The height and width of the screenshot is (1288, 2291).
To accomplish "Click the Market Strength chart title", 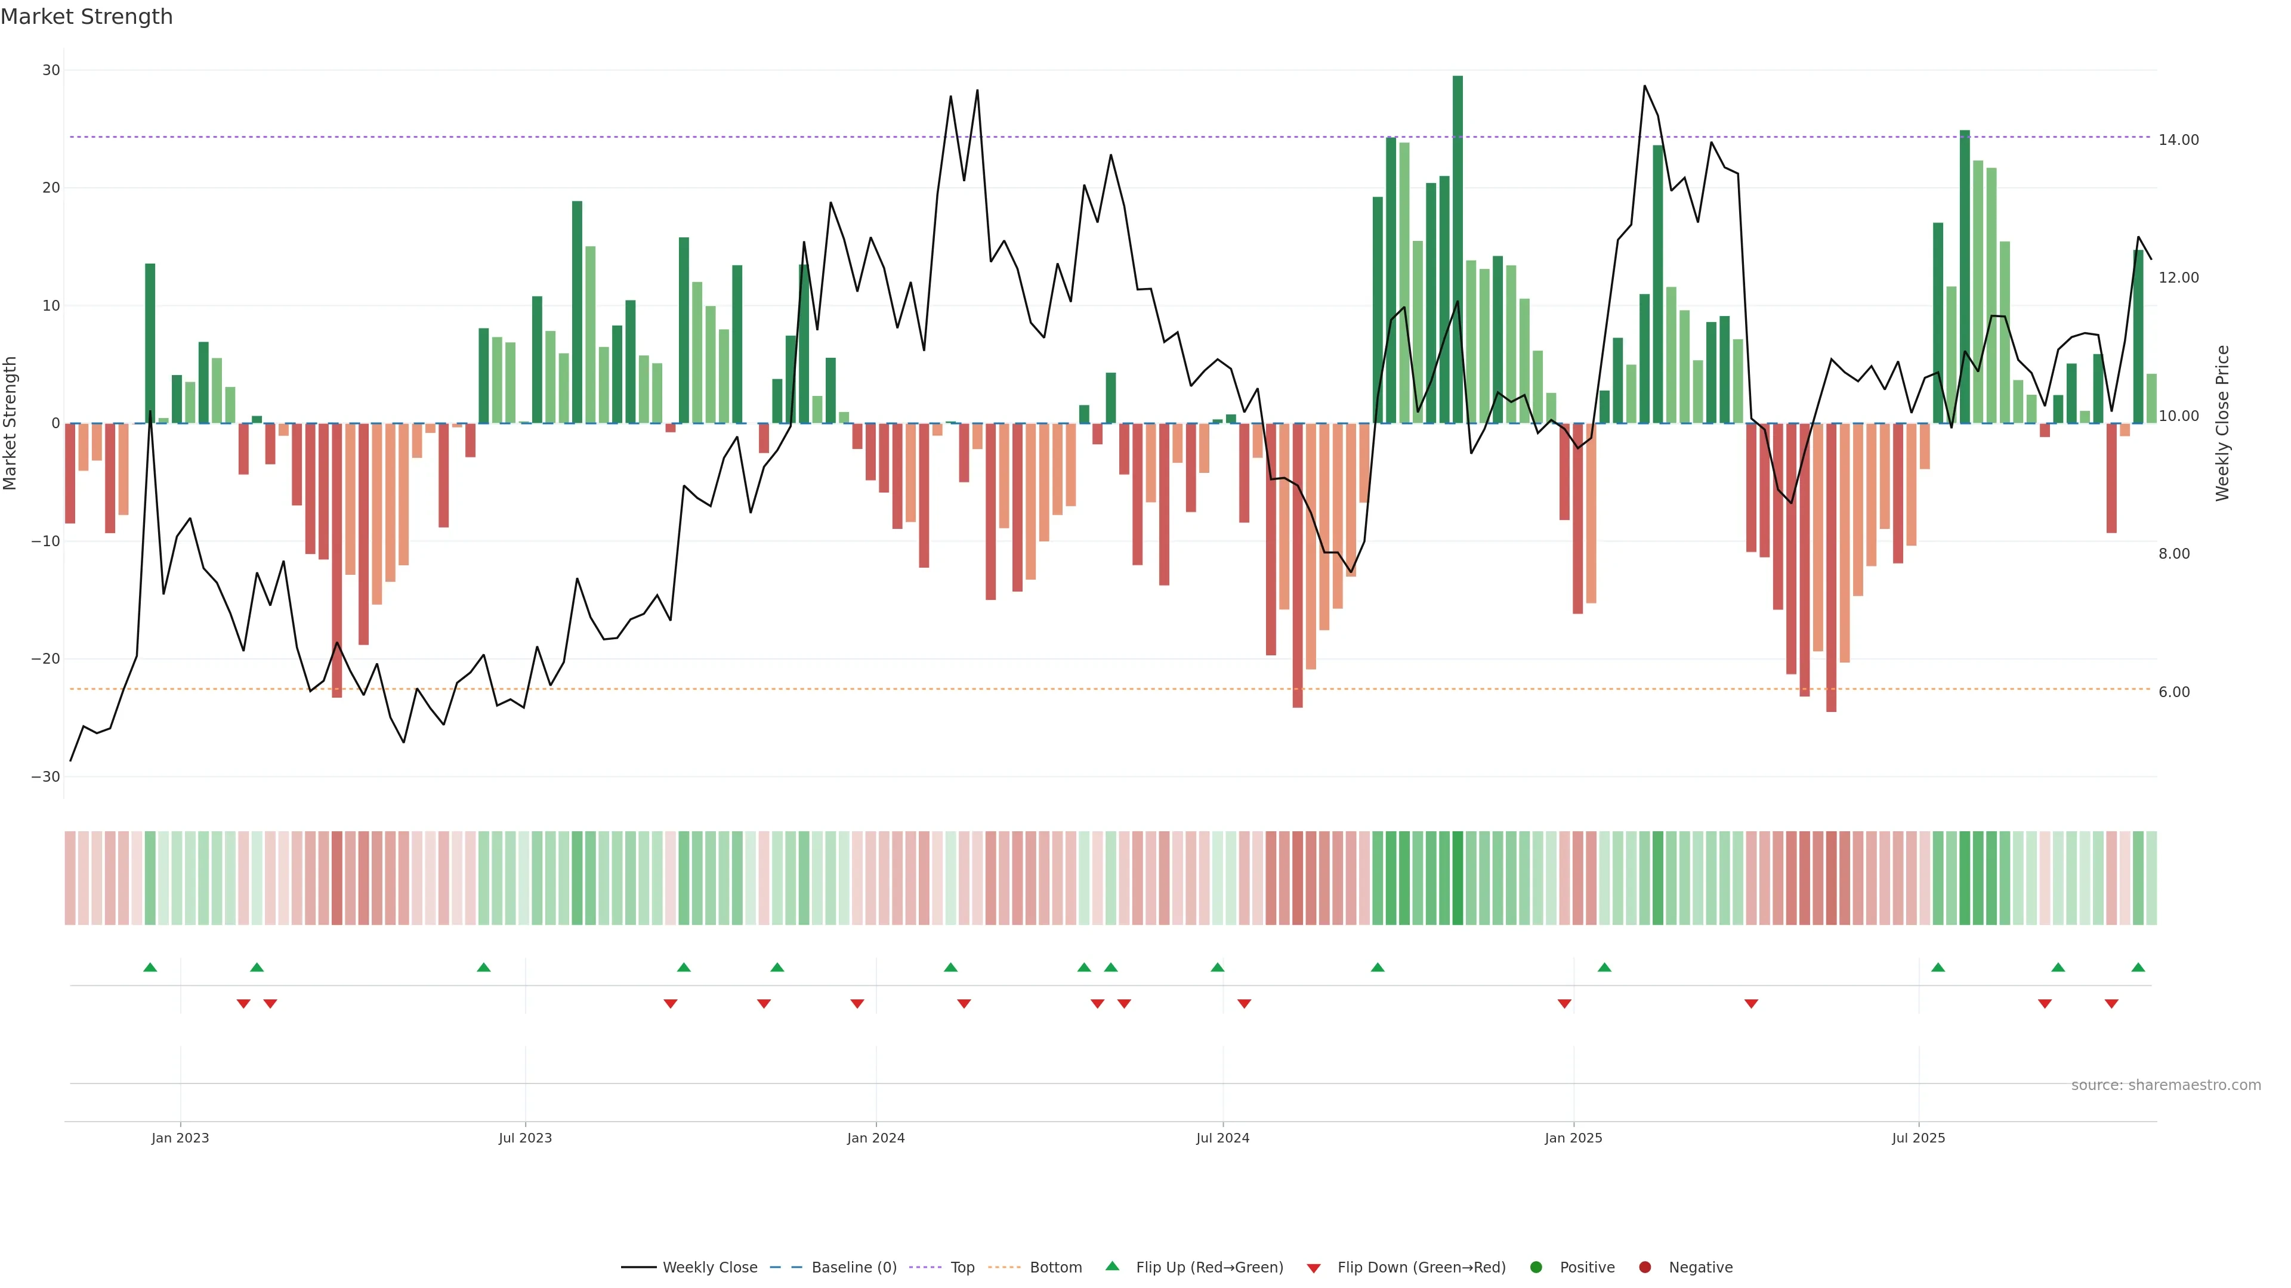I will 87,17.
